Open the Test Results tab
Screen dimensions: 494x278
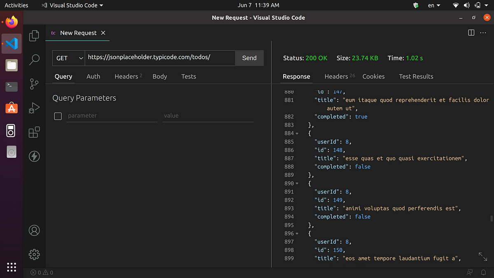[x=416, y=76]
